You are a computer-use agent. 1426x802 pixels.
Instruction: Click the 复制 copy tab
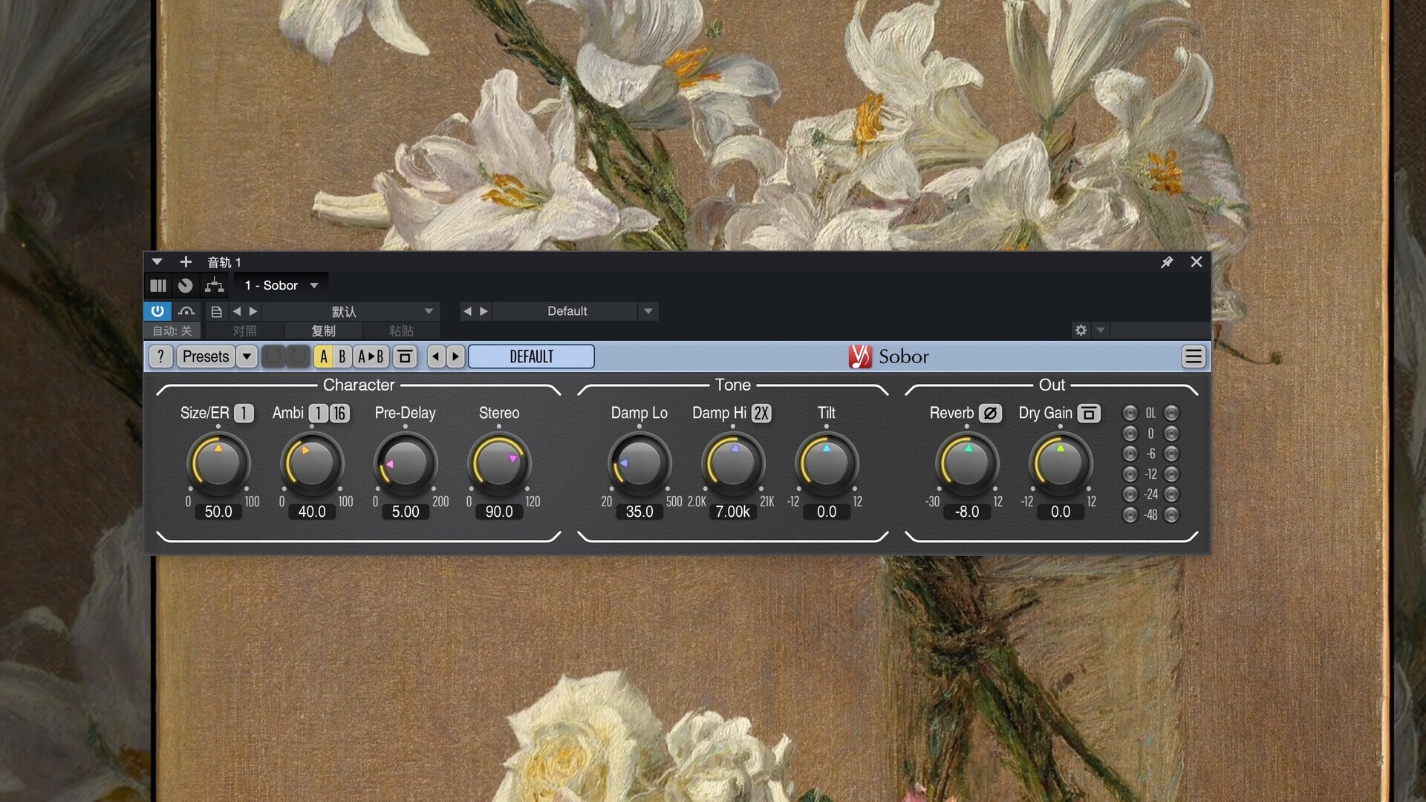tap(323, 331)
